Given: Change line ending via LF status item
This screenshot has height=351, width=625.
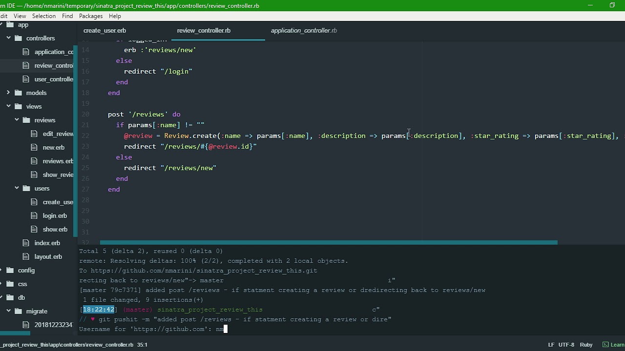Looking at the screenshot, I should point(551,345).
